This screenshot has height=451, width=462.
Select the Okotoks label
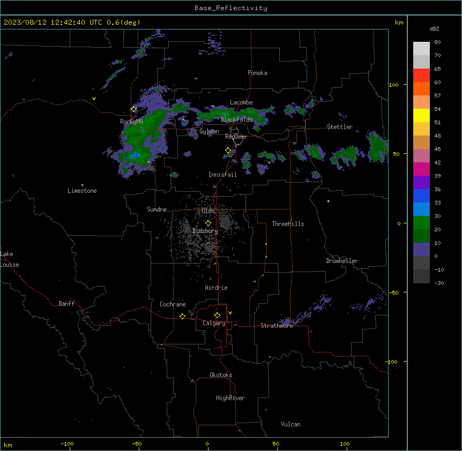[221, 375]
